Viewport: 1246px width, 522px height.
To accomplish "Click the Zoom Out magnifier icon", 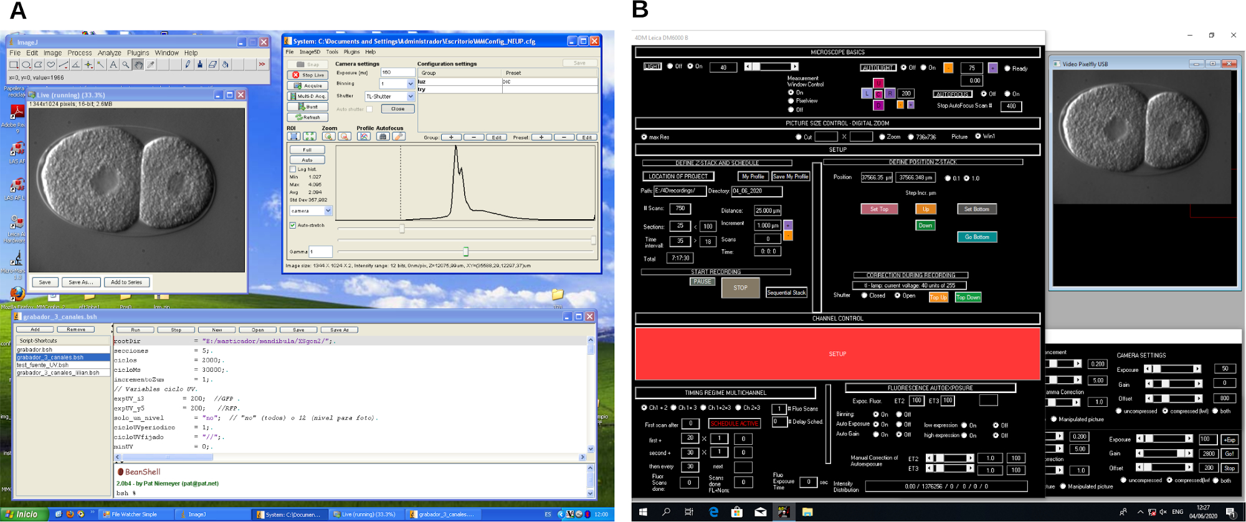I will point(344,136).
